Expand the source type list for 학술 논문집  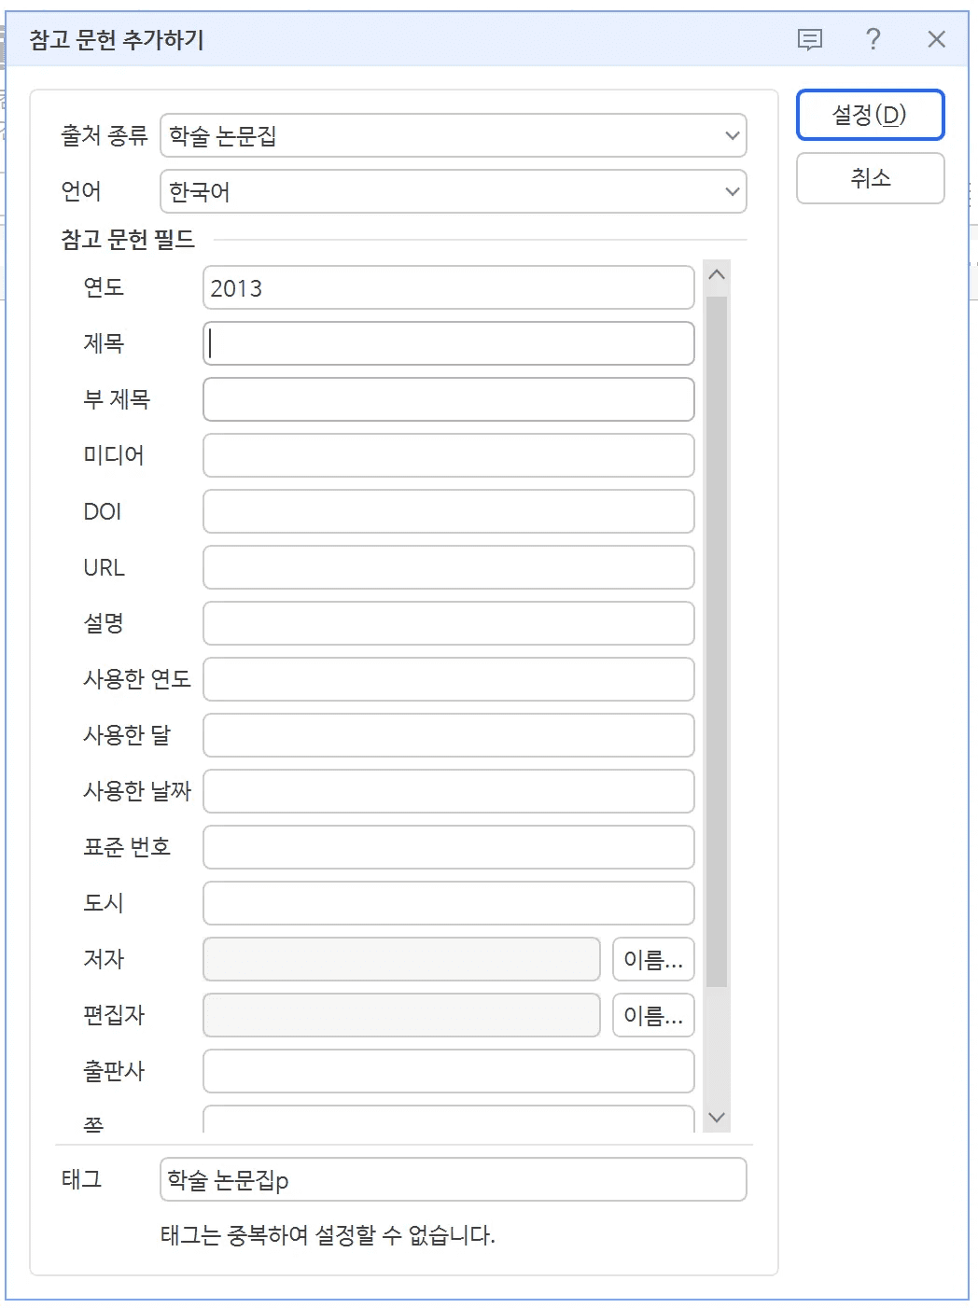click(x=731, y=136)
